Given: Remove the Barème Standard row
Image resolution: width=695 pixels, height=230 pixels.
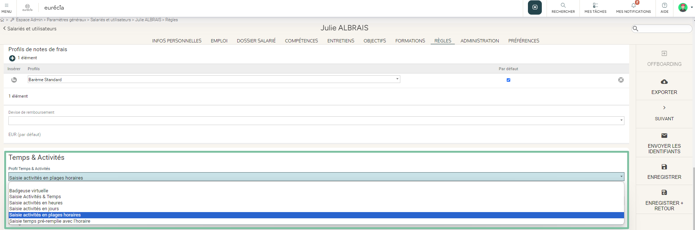Looking at the screenshot, I should point(621,80).
